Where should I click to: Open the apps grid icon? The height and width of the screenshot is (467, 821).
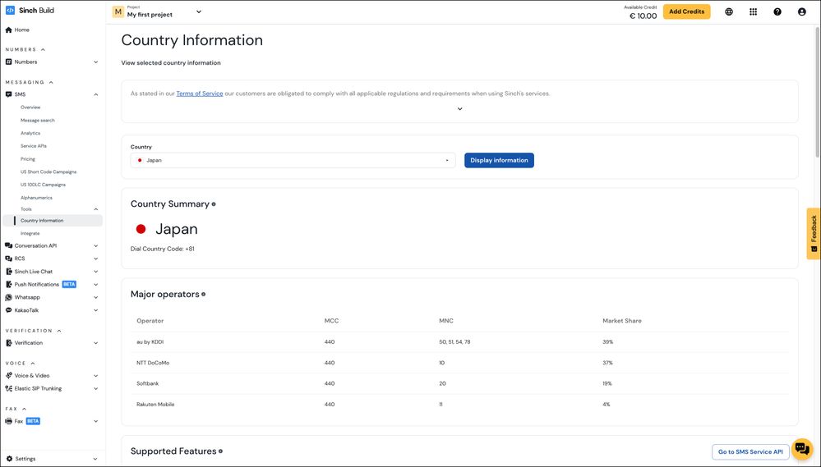pos(753,11)
